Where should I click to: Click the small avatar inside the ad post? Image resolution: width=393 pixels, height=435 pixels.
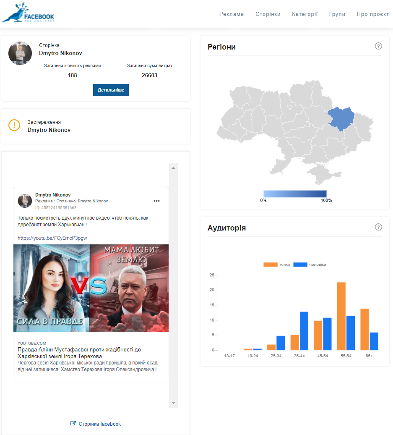click(25, 201)
